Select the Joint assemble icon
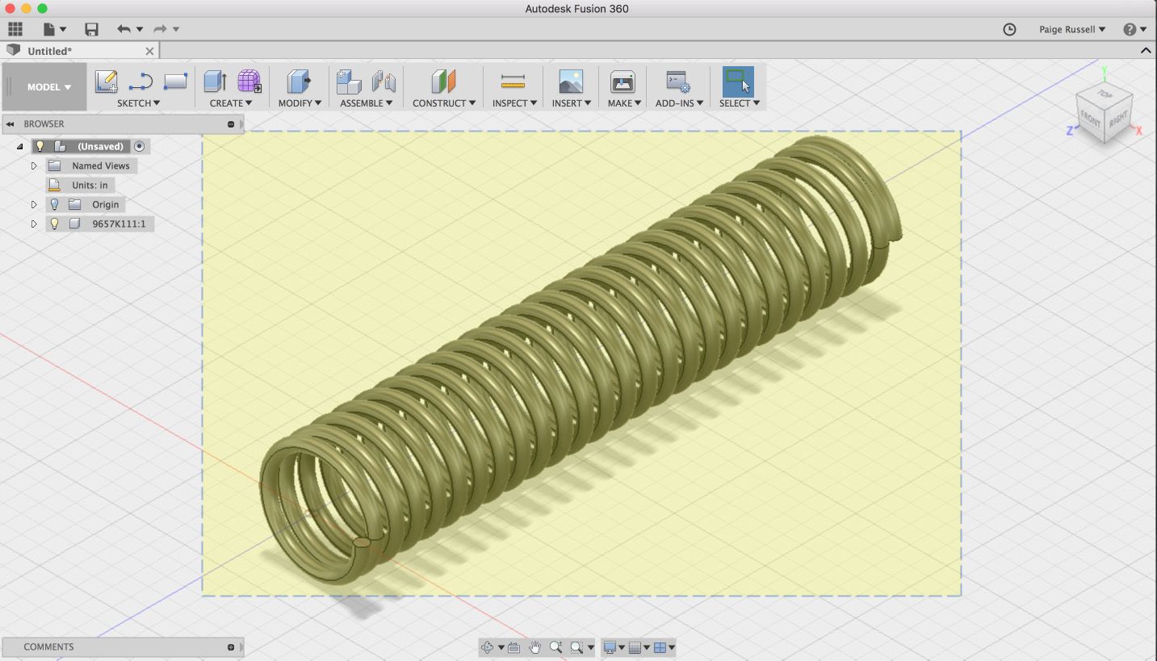The height and width of the screenshot is (661, 1157). click(384, 82)
